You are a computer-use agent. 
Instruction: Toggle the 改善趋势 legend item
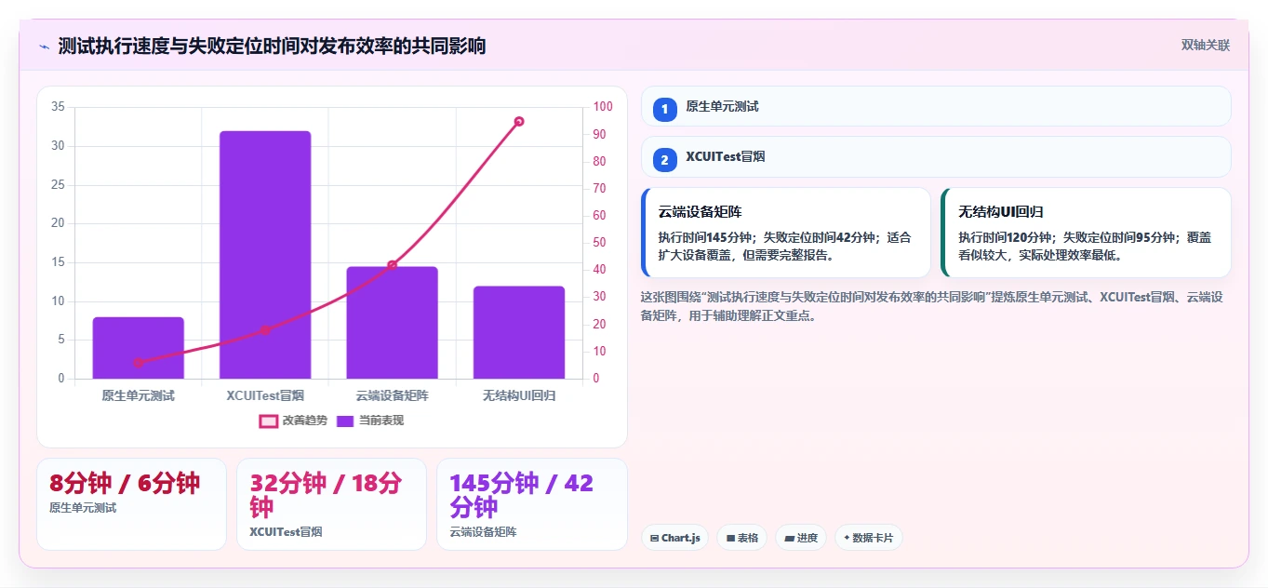click(293, 421)
